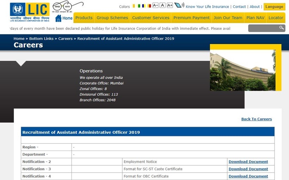The width and height of the screenshot is (289, 180).
Task: Click the Careers page heading
Action: coord(28,45)
